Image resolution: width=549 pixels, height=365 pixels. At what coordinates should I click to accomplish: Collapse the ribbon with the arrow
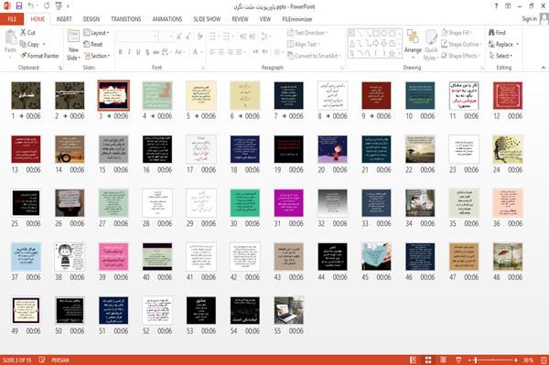coord(544,68)
